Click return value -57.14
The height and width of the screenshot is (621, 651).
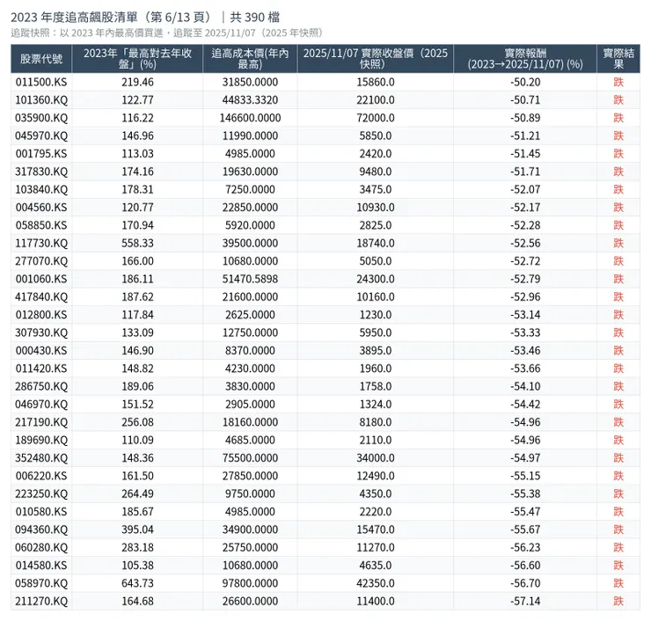525,601
